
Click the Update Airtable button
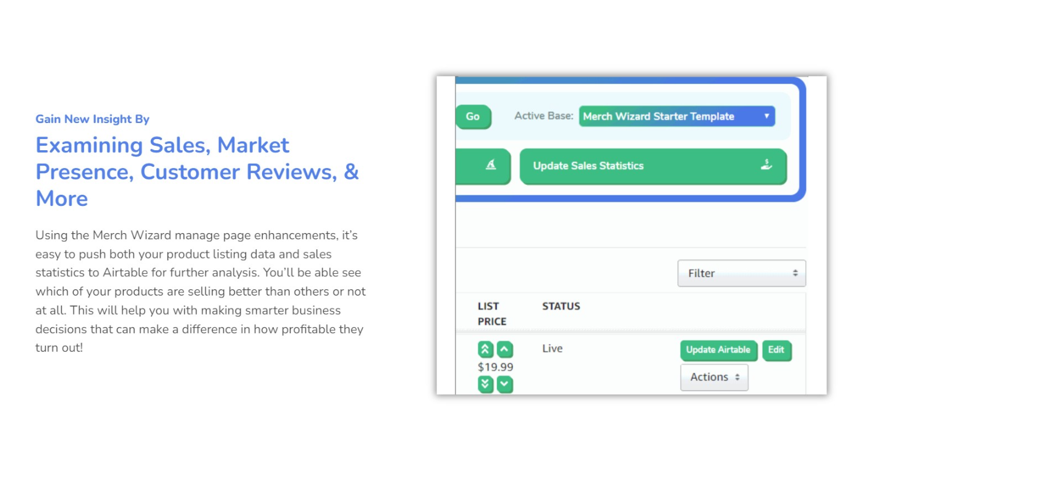(718, 350)
